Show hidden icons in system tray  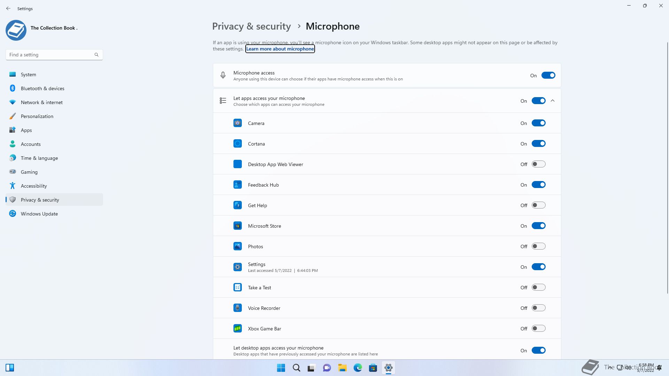[x=610, y=367]
